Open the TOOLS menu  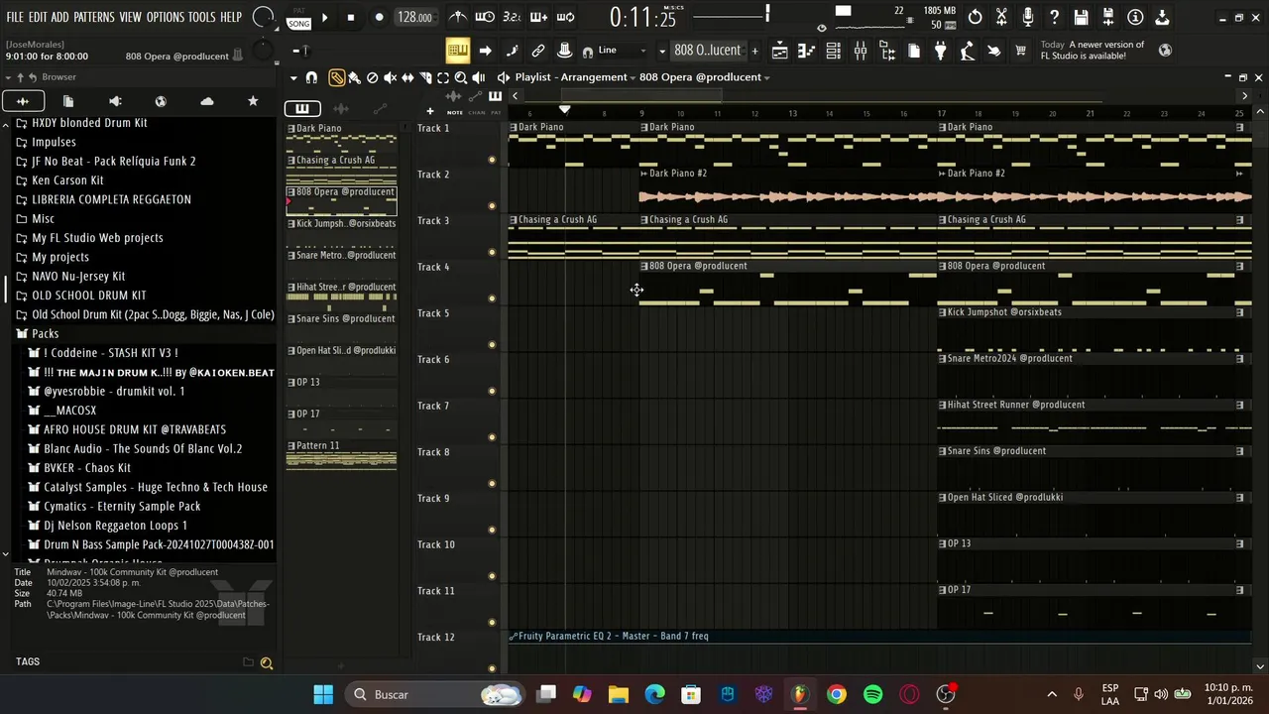pyautogui.click(x=201, y=17)
